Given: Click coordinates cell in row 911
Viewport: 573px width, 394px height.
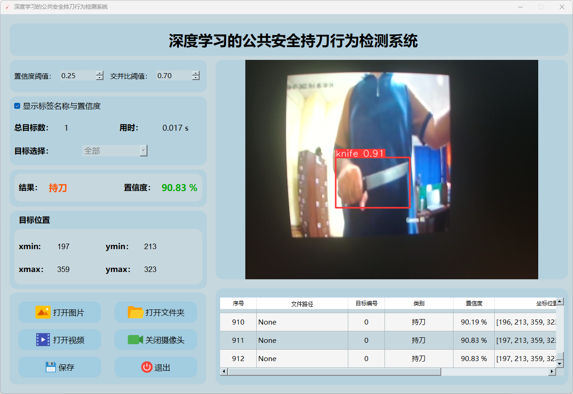Looking at the screenshot, I should [x=525, y=341].
